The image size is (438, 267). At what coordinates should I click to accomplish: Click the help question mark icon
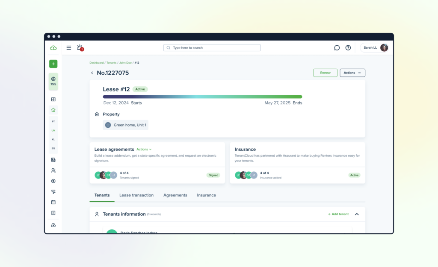pos(348,48)
